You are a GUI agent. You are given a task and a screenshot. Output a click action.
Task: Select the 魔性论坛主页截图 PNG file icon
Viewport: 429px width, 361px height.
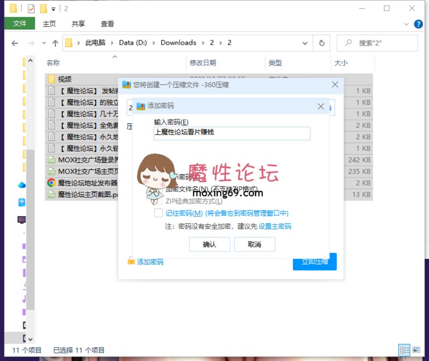pyautogui.click(x=51, y=195)
